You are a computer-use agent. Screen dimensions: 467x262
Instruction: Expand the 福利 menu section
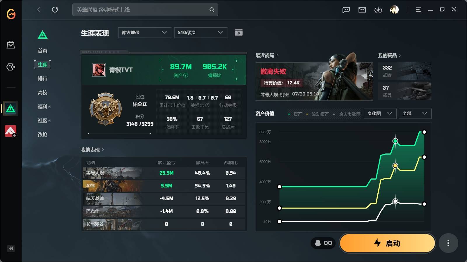point(44,107)
